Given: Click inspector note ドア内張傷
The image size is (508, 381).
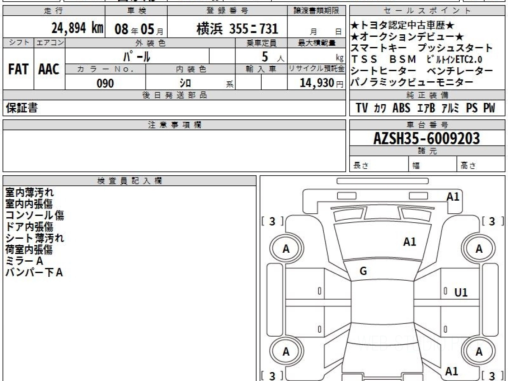Looking at the screenshot, I should point(29,227).
